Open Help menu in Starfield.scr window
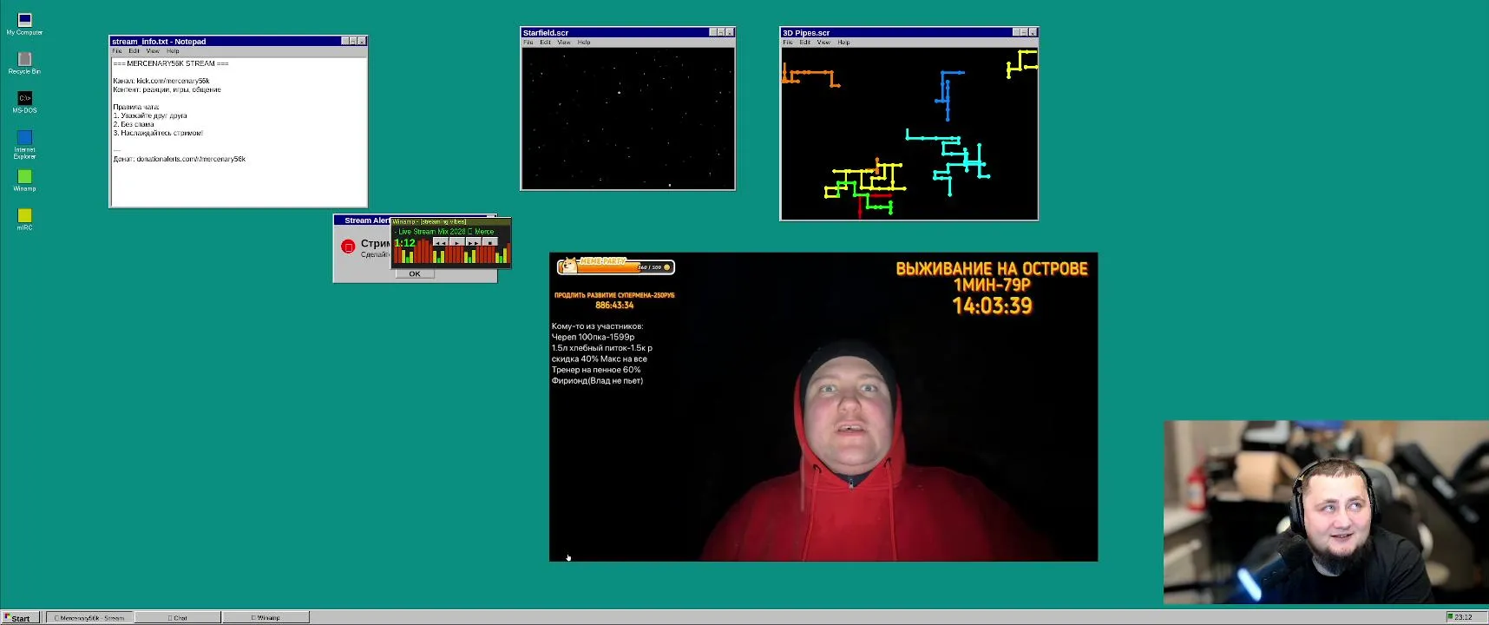The width and height of the screenshot is (1489, 625). [x=584, y=43]
